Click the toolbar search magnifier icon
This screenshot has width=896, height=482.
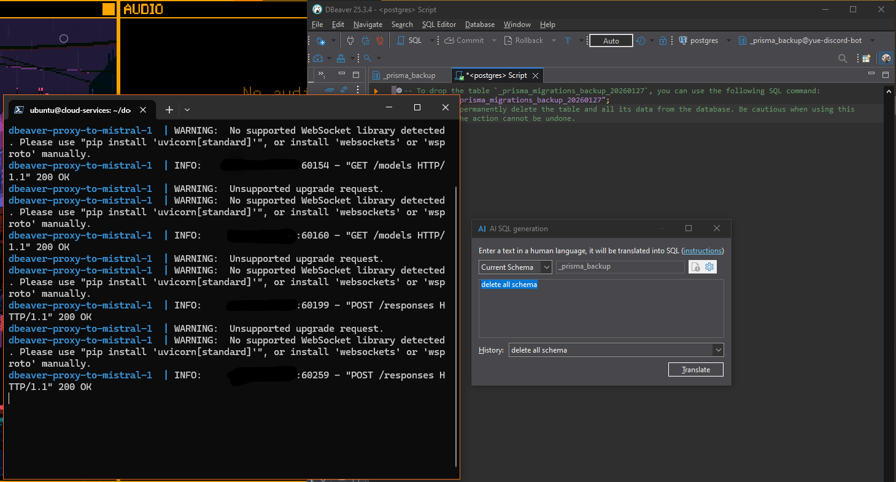click(843, 58)
